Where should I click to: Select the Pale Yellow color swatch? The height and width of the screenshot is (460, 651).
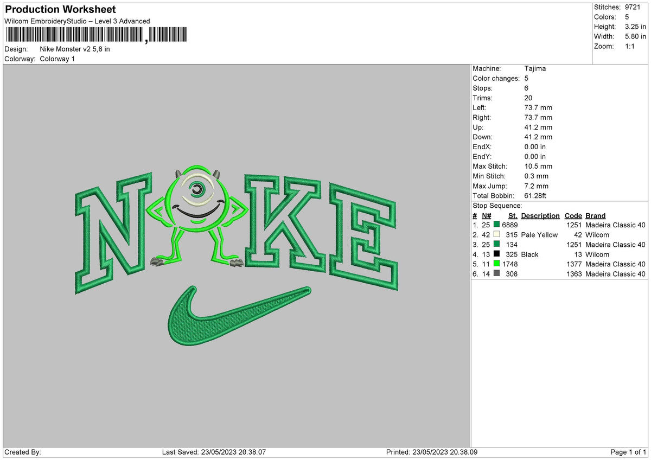497,235
